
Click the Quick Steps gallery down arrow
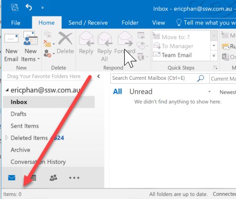click(214, 46)
